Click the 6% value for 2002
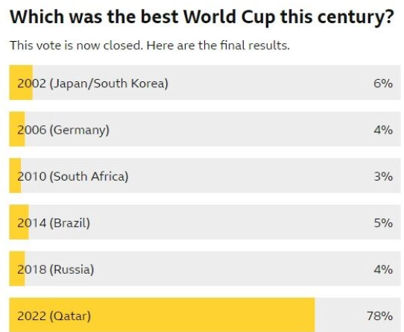The image size is (404, 332). click(x=383, y=84)
